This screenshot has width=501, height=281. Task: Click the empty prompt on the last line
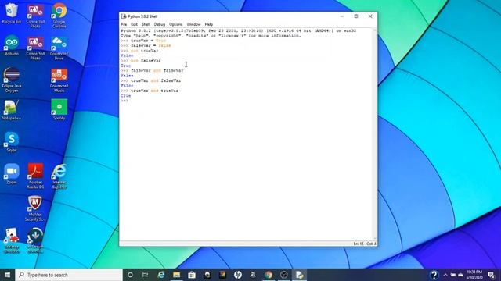[x=124, y=101]
